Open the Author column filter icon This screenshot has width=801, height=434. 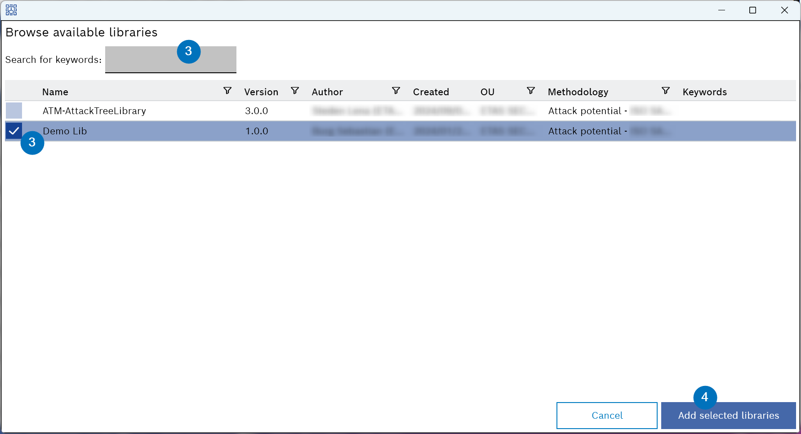coord(396,91)
